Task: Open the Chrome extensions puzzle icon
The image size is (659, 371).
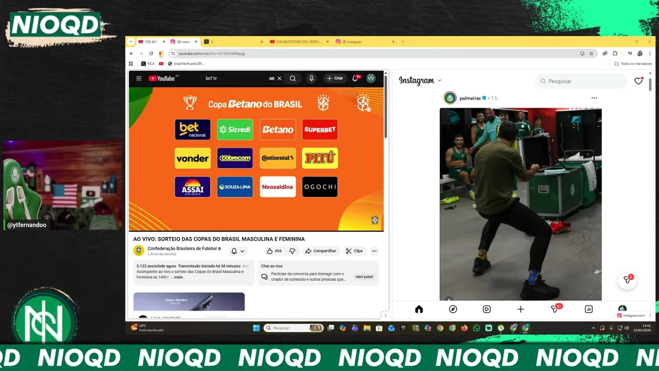Action: click(x=615, y=54)
